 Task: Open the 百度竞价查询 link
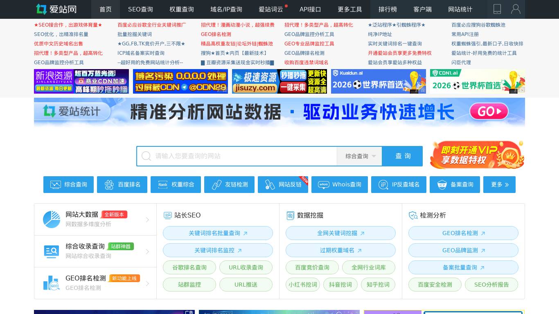[x=312, y=267]
